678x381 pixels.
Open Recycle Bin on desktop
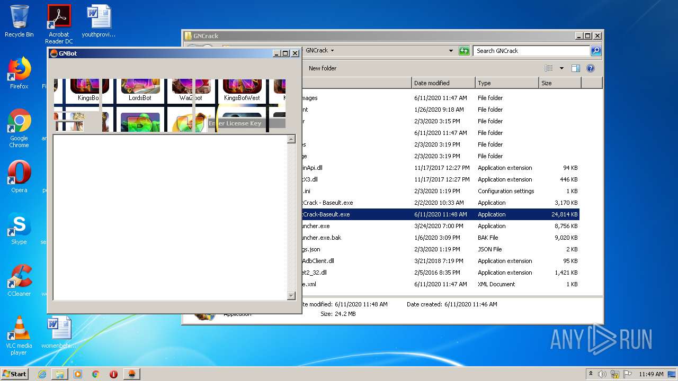pos(19,21)
